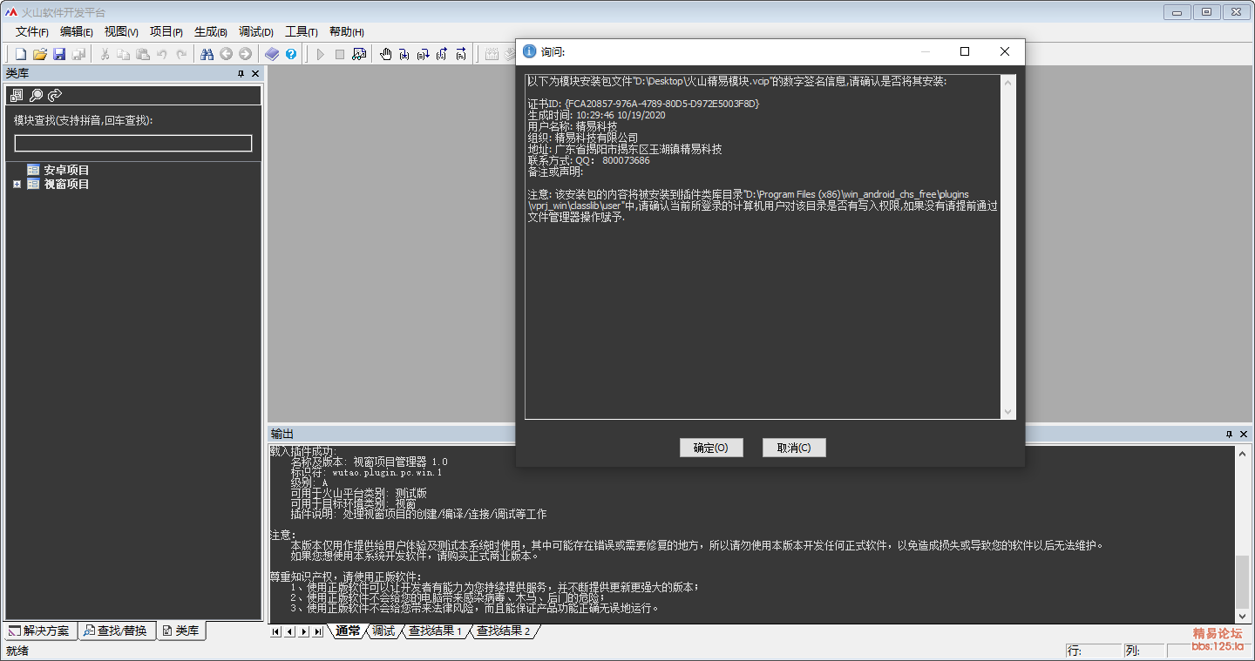Click the Run to Cursor debug icon
This screenshot has width=1255, height=661.
pyautogui.click(x=462, y=54)
